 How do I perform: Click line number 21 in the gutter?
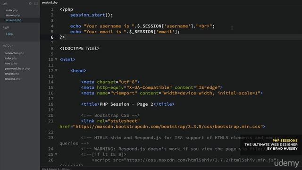[x=50, y=121]
